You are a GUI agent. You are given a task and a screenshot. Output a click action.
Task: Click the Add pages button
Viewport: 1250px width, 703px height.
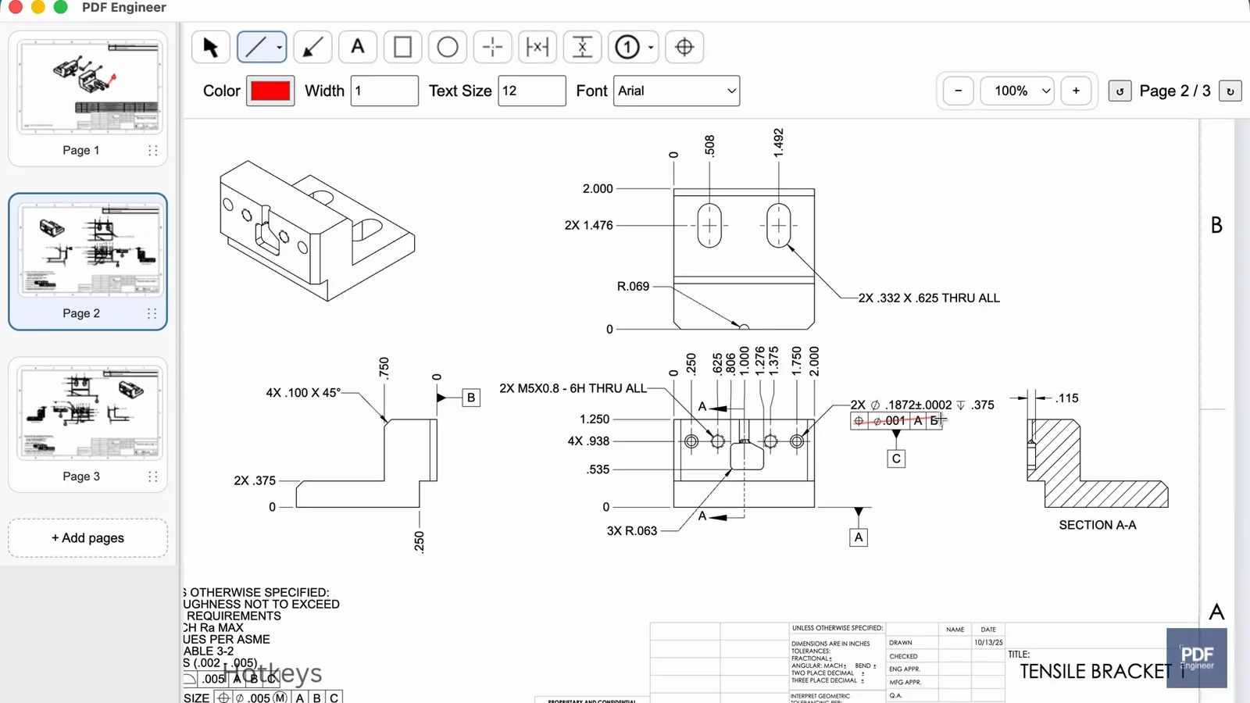(x=87, y=538)
